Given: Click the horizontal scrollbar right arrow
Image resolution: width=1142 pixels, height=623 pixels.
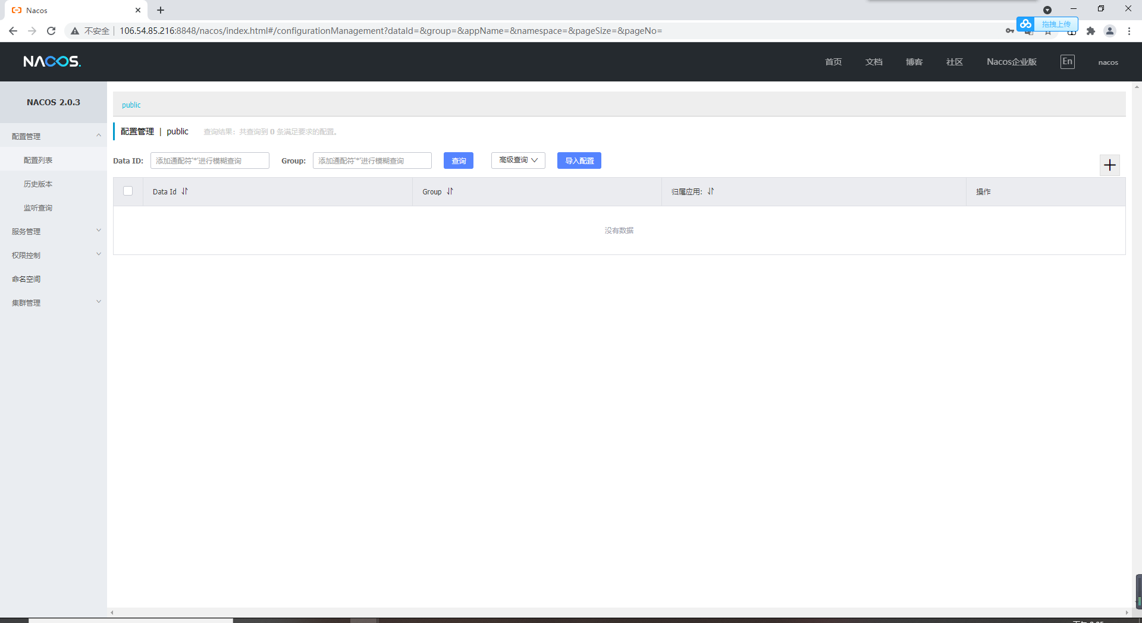Looking at the screenshot, I should (1127, 612).
